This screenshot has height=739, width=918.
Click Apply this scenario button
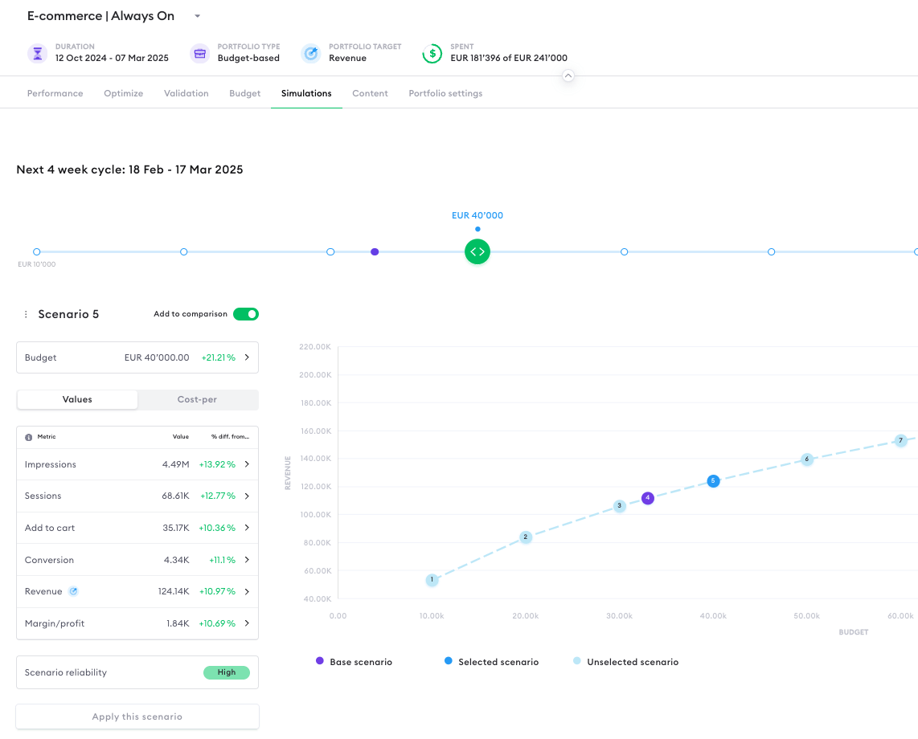coord(137,717)
